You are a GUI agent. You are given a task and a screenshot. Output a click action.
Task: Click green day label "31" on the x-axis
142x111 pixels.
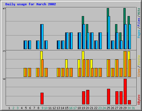tap(133, 108)
